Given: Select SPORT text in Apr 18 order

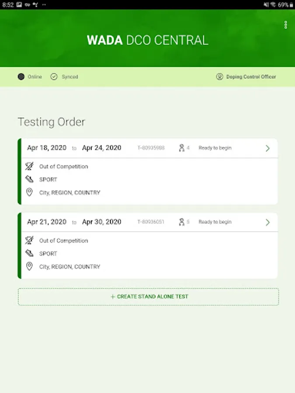Looking at the screenshot, I should (48, 179).
